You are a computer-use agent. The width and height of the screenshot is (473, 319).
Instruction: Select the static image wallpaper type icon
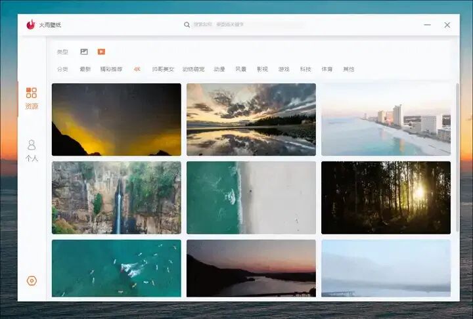coord(84,52)
